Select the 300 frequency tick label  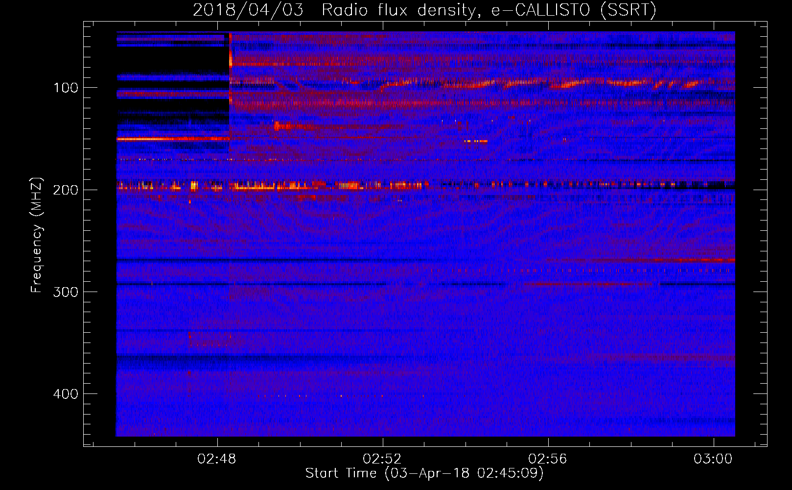[x=66, y=292]
